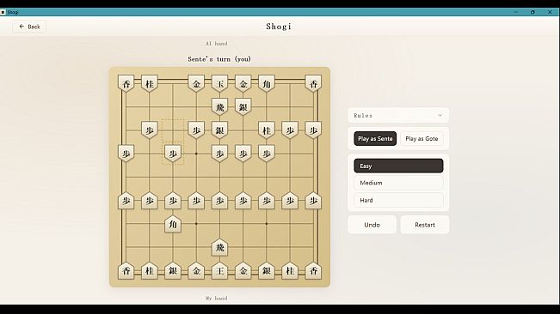Click the "Sente's turn (you)" status text

(x=219, y=59)
